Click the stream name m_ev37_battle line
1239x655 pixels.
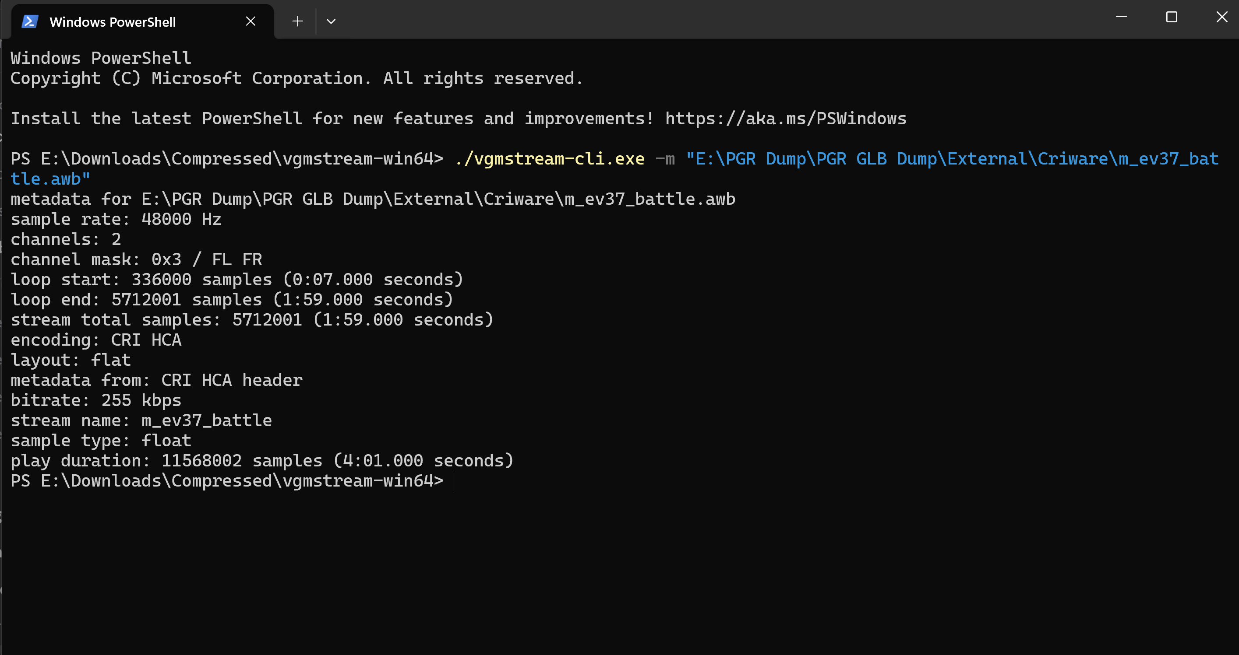coord(141,421)
